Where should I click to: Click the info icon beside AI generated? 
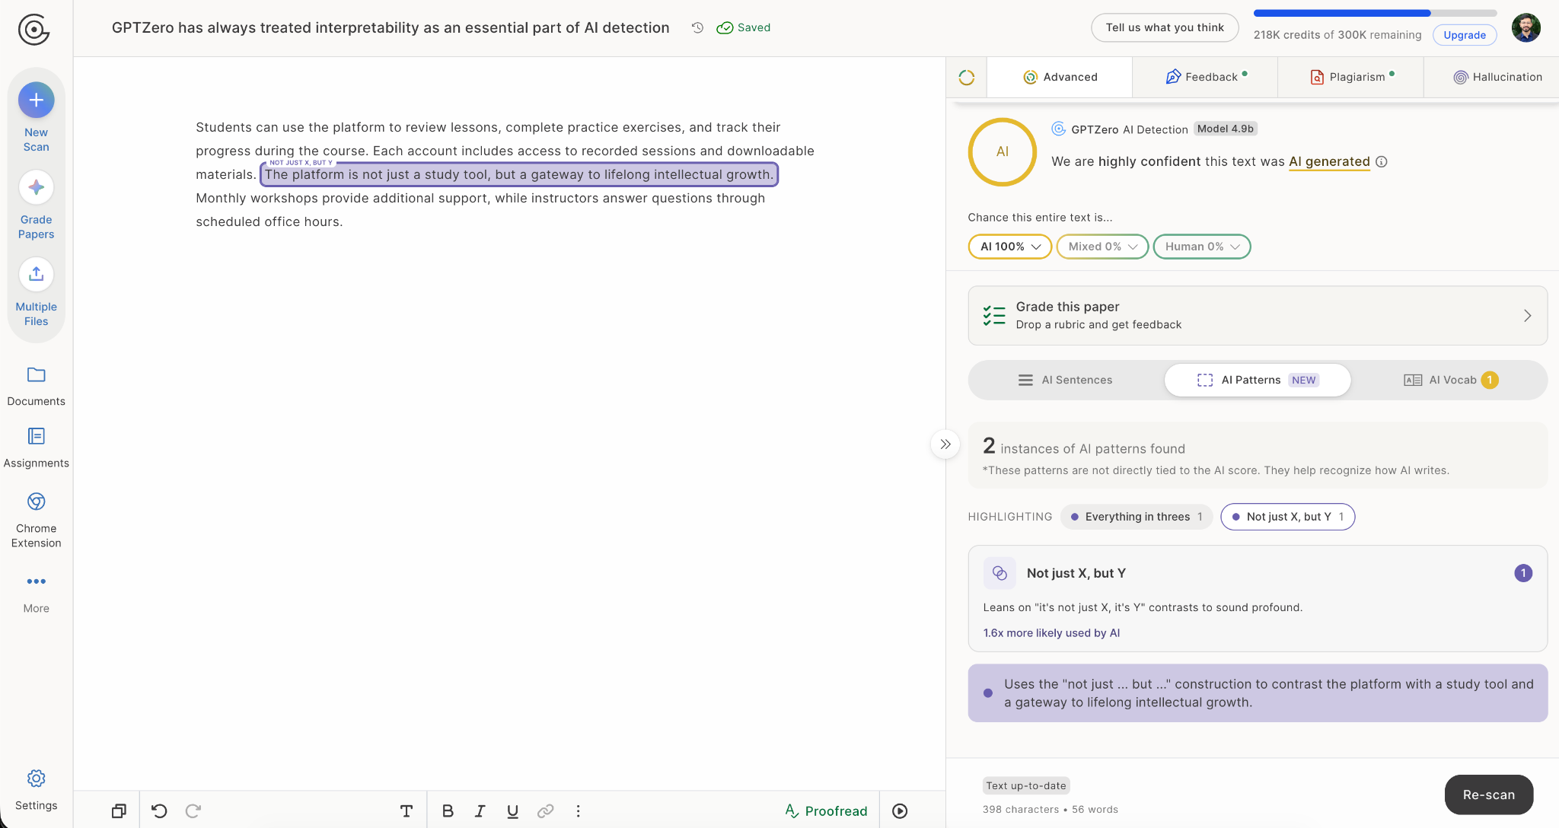1382,161
